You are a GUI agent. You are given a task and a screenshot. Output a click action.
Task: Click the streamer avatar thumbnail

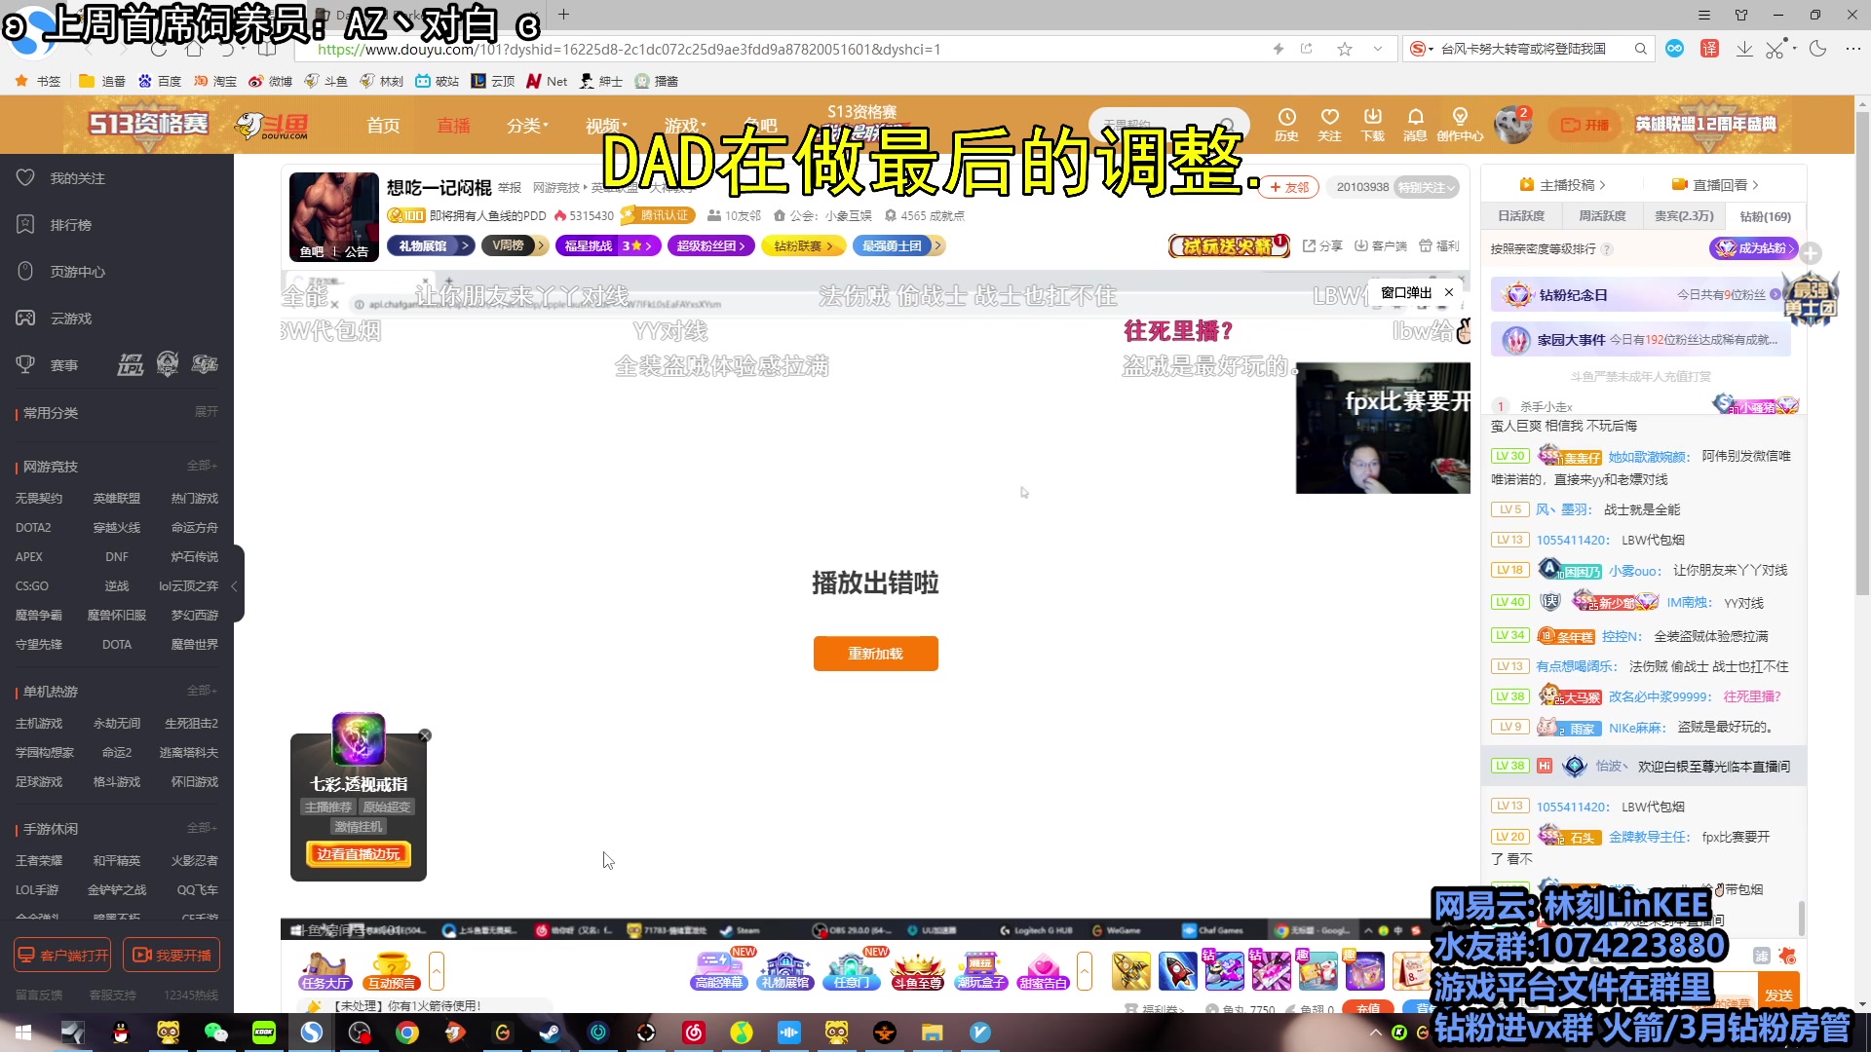click(334, 217)
